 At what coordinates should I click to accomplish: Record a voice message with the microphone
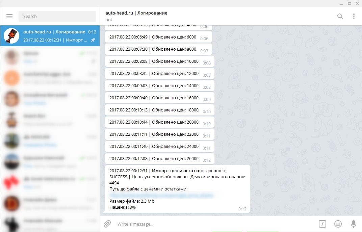click(x=353, y=224)
